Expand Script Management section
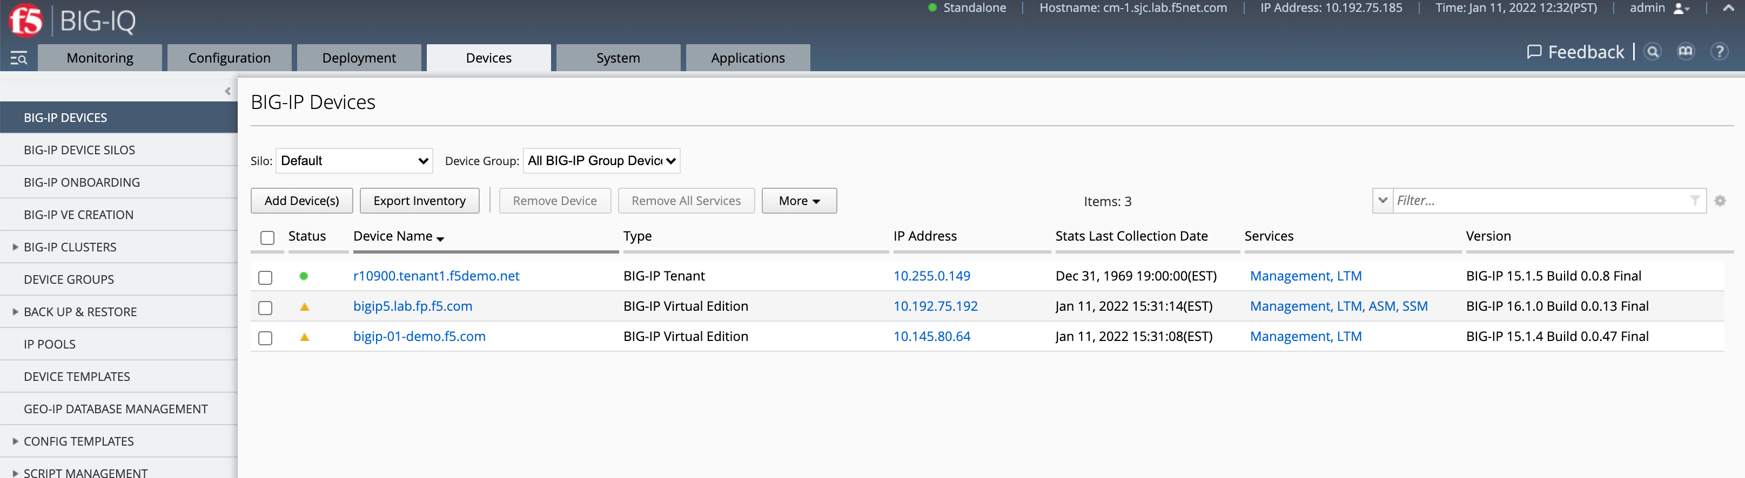1745x478 pixels. pos(15,473)
